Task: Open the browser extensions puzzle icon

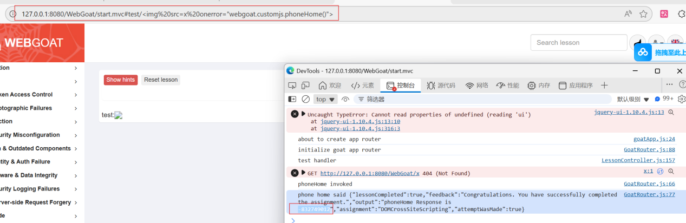Action: 682,14
